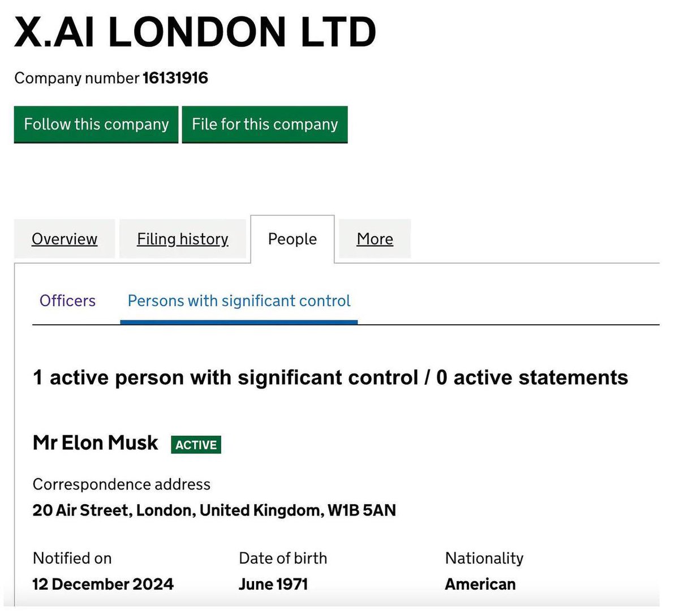
Task: Click the Correspondence address label
Action: pos(122,484)
